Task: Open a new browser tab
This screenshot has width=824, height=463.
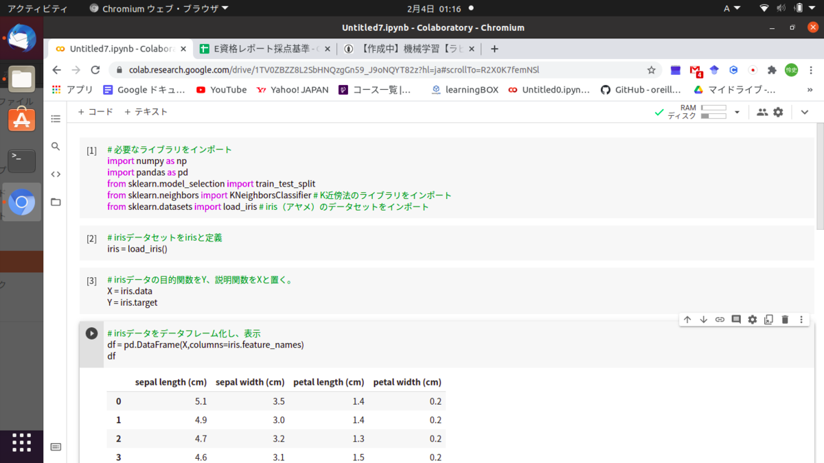Action: coord(494,49)
